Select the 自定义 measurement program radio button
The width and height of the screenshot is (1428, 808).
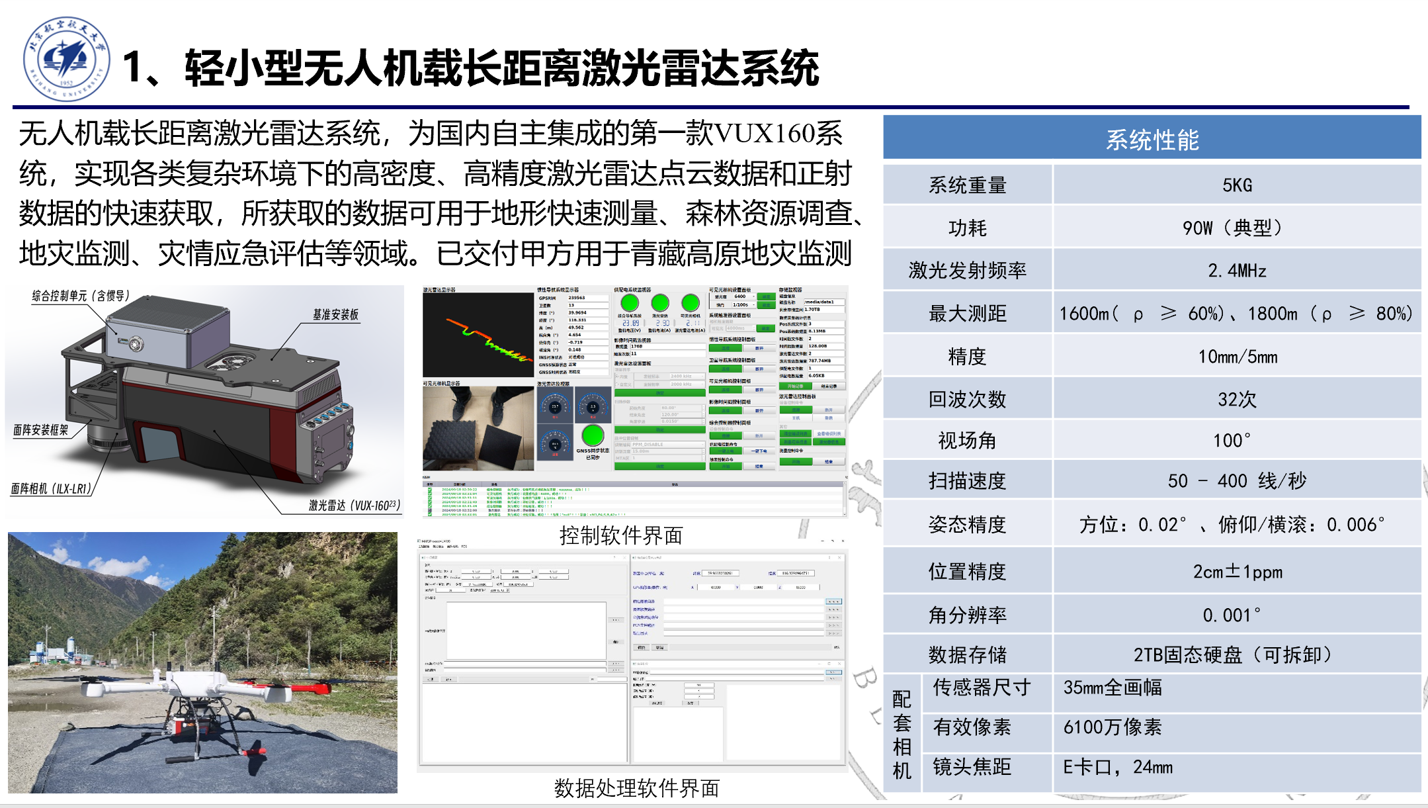coord(618,384)
